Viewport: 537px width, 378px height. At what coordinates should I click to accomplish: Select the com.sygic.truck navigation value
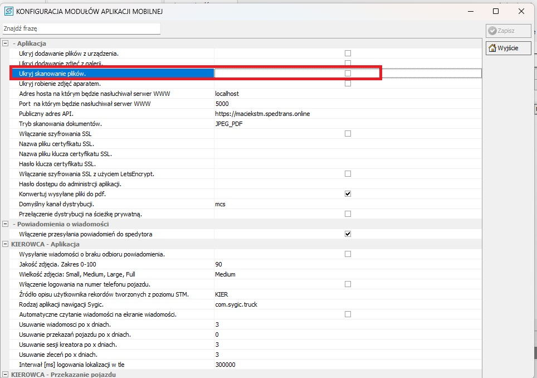[x=236, y=304]
